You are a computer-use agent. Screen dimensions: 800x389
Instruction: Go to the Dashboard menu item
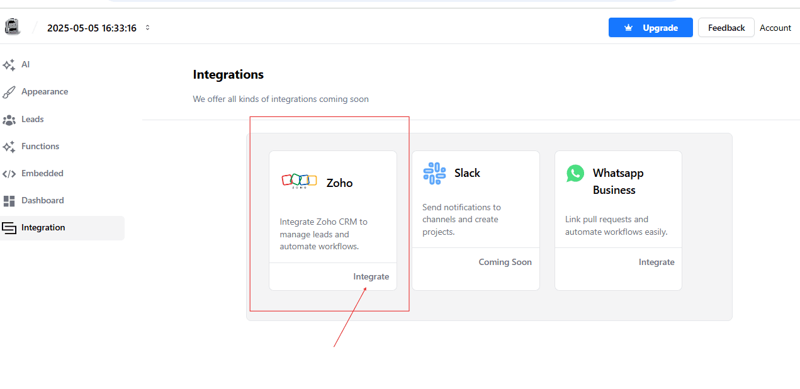tap(43, 200)
